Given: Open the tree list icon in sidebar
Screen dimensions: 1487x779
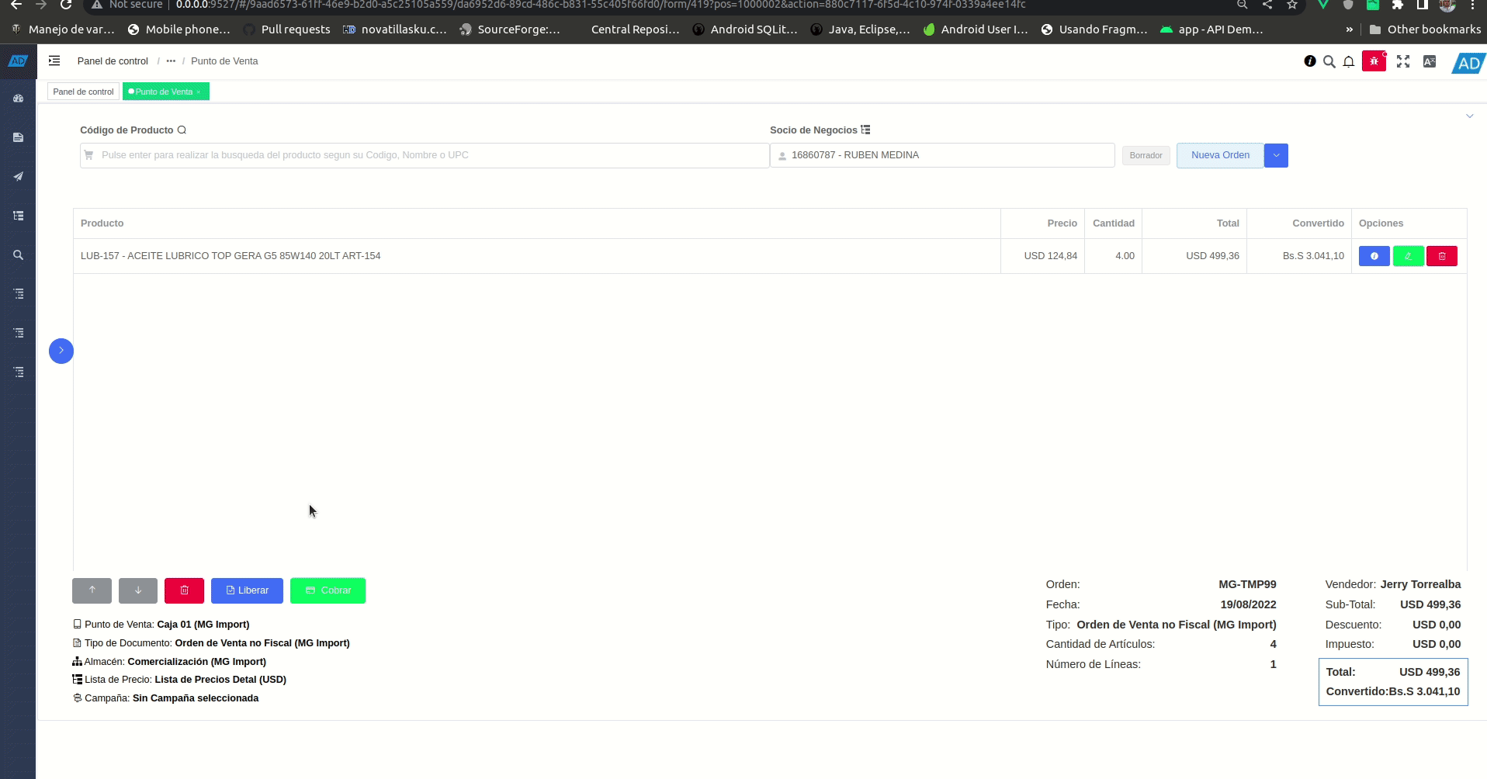Looking at the screenshot, I should click(18, 216).
